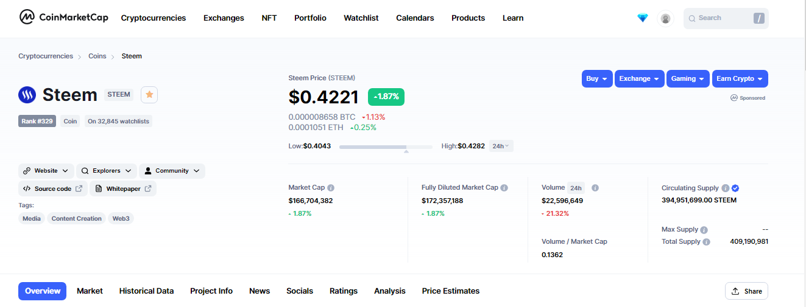Switch to the Price Estimates tab
The width and height of the screenshot is (806, 307).
[x=451, y=291]
